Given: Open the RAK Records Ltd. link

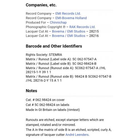Looking at the screenshot, I should [x=82, y=27].
